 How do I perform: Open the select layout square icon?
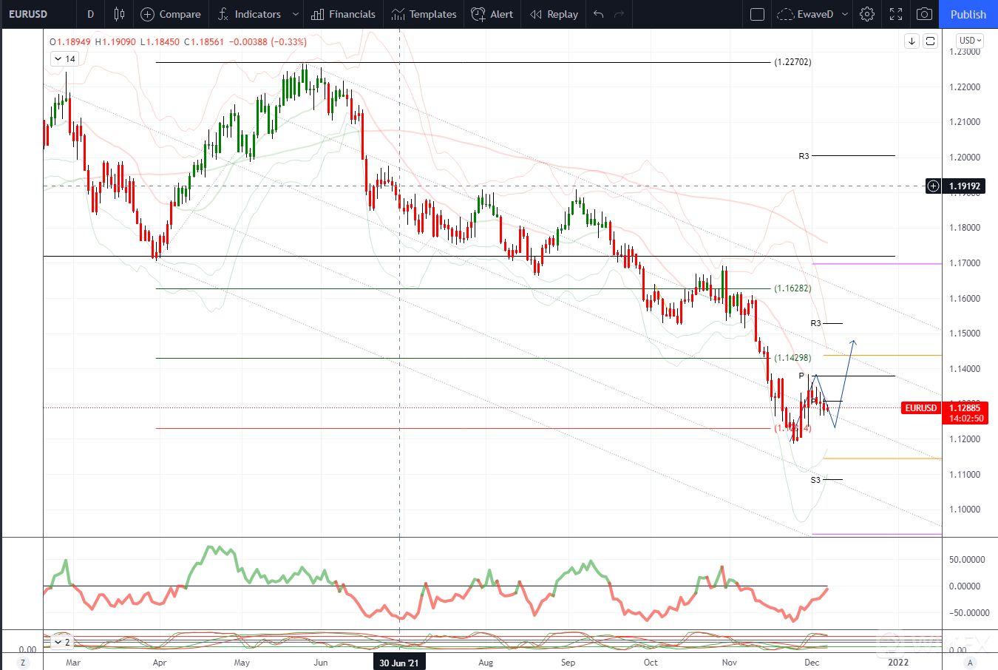tap(757, 14)
